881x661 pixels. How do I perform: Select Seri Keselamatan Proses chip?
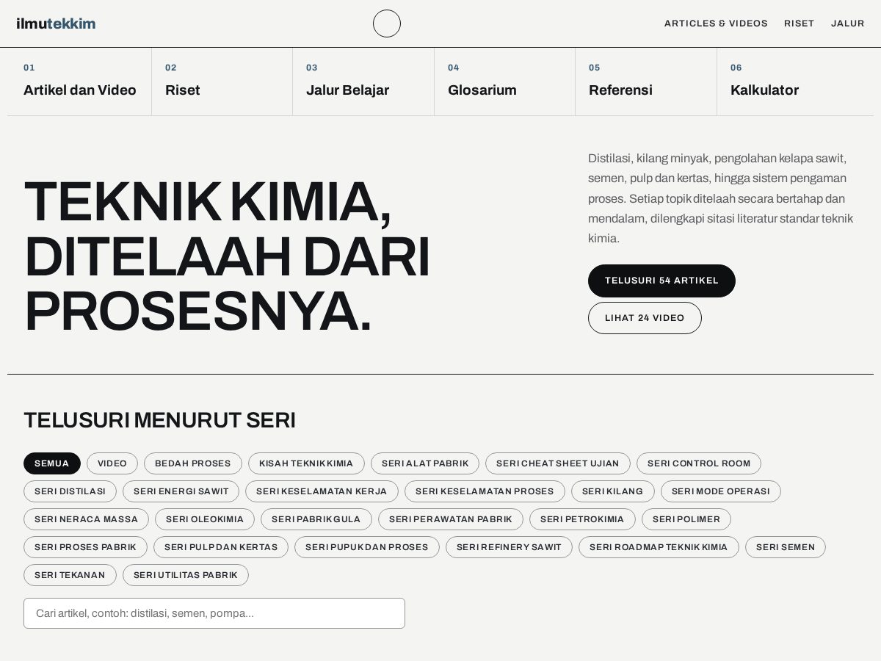(485, 491)
